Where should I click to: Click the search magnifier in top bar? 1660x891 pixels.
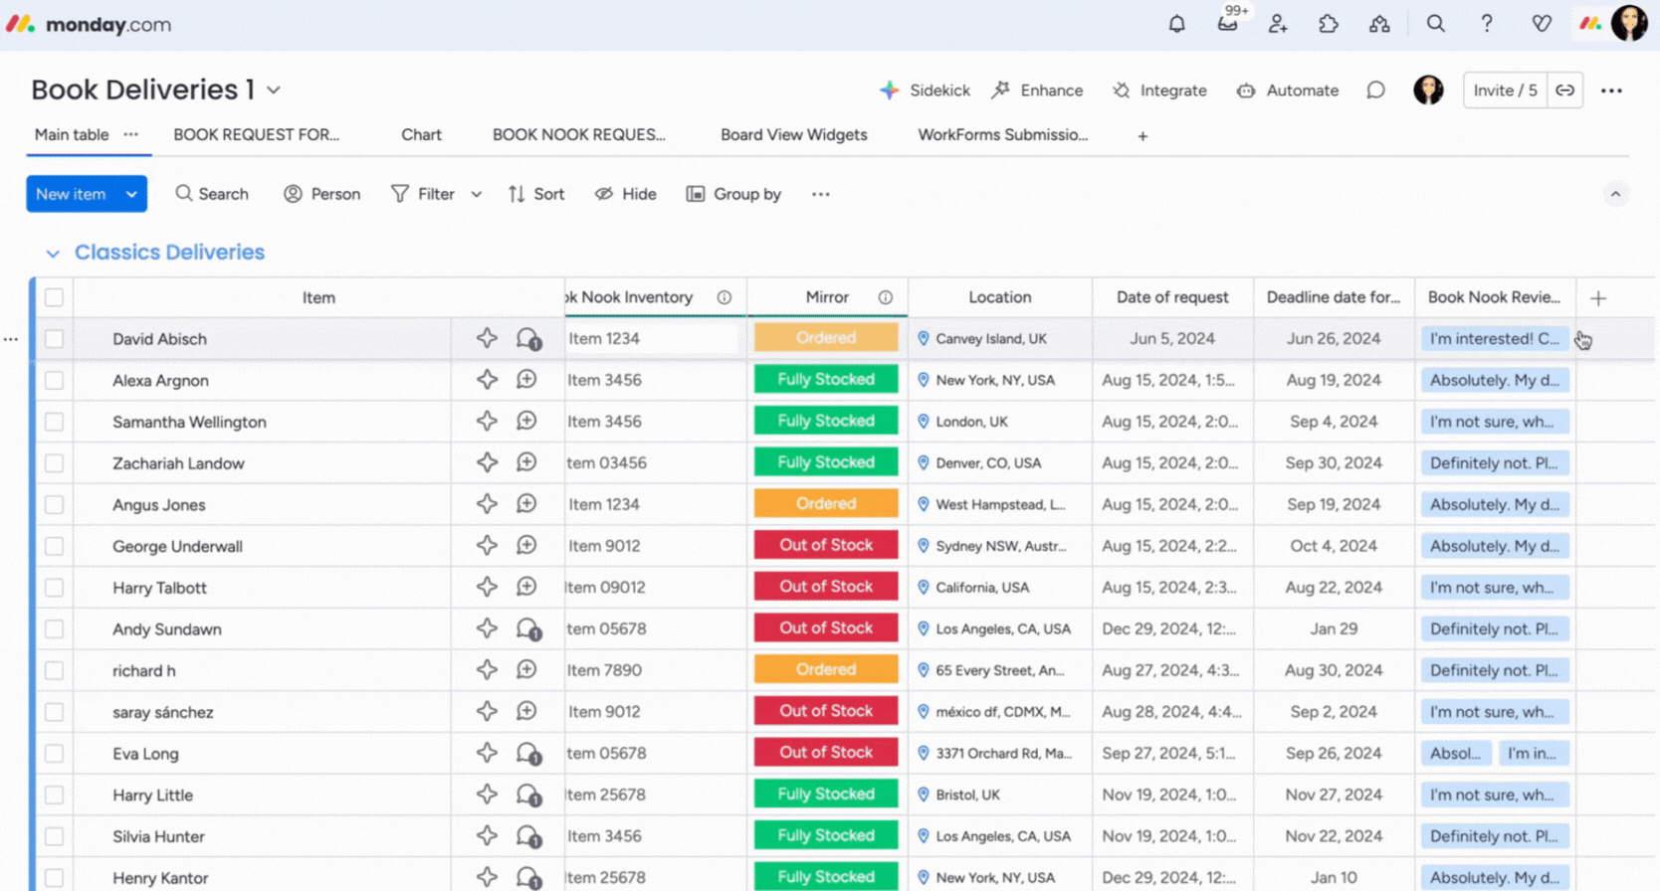point(1435,24)
